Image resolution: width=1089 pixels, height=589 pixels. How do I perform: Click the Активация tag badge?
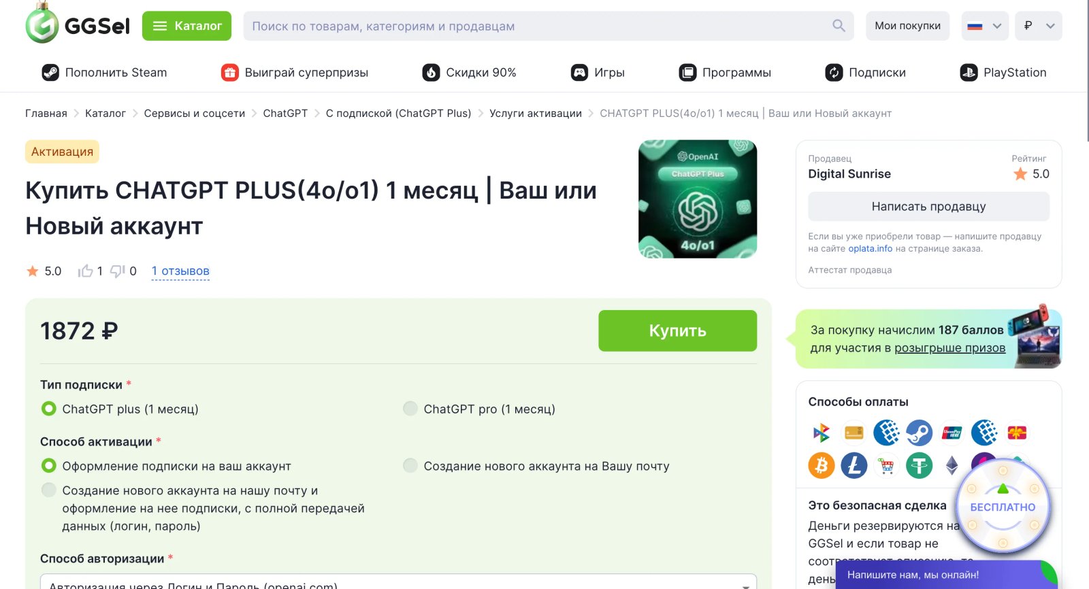pyautogui.click(x=62, y=152)
